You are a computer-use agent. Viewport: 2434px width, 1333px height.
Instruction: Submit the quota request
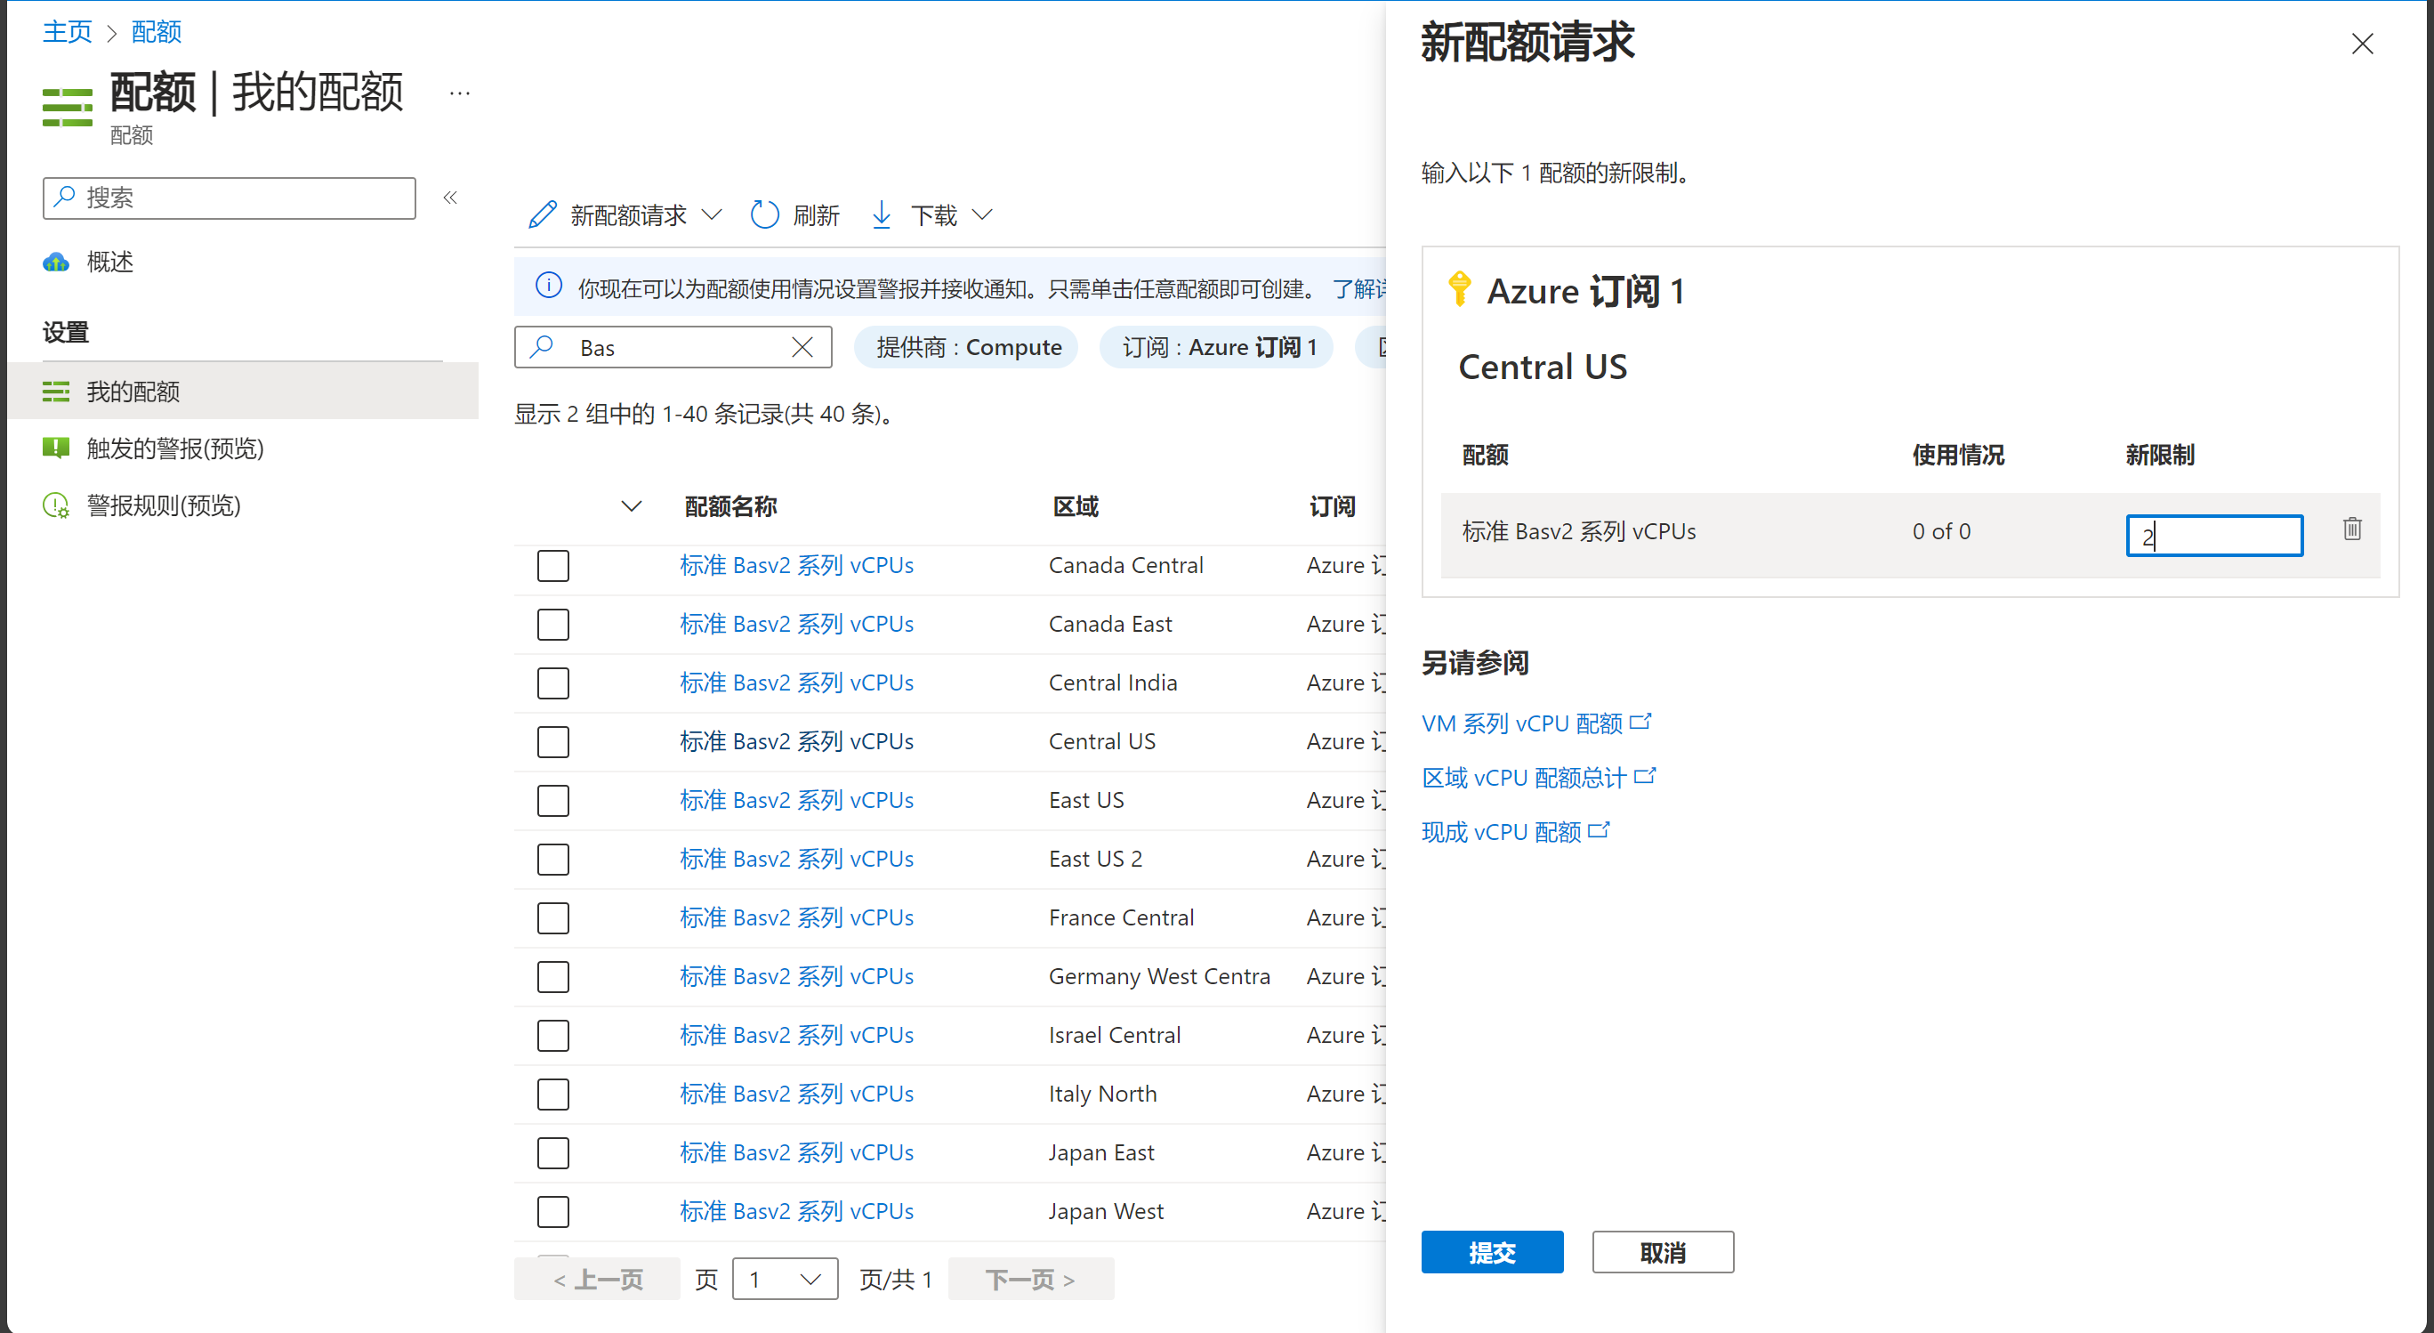(x=1492, y=1252)
